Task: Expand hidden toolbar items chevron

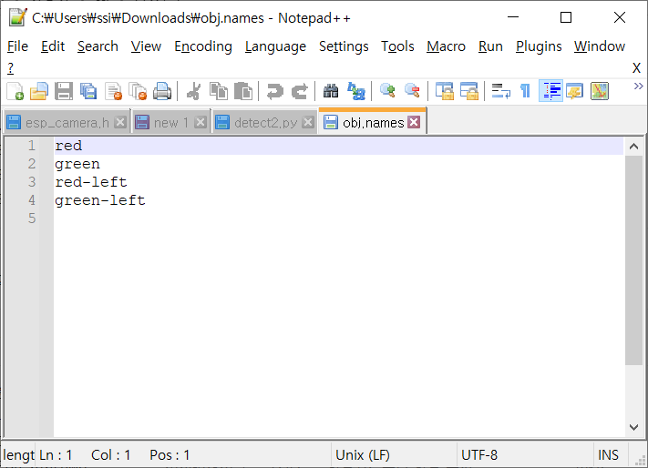Action: pos(639,86)
